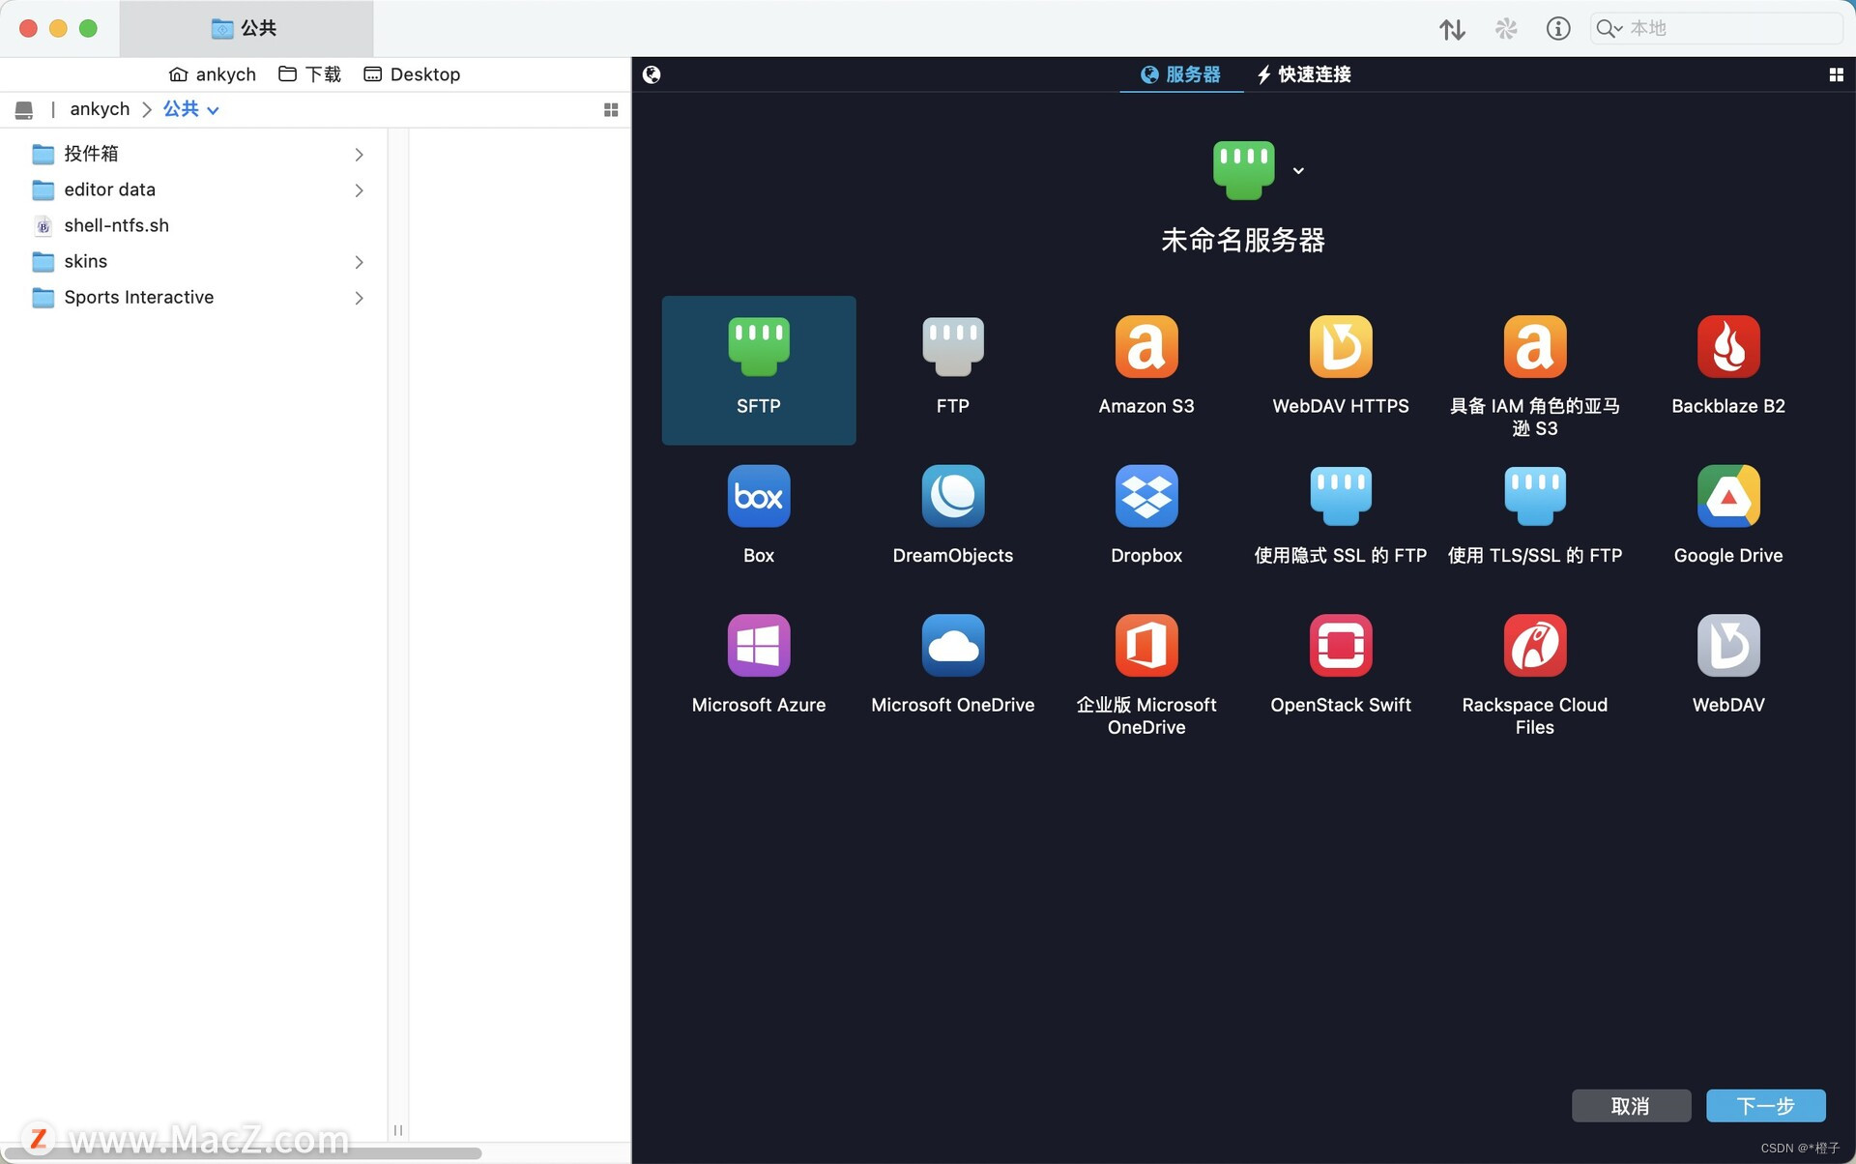
Task: Select WebDAV HTTPS connection type
Action: 1341,347
